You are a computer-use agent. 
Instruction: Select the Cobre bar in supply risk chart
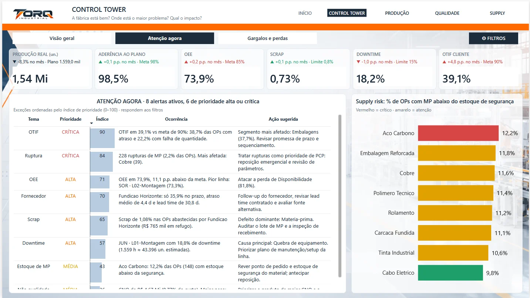tap(456, 173)
